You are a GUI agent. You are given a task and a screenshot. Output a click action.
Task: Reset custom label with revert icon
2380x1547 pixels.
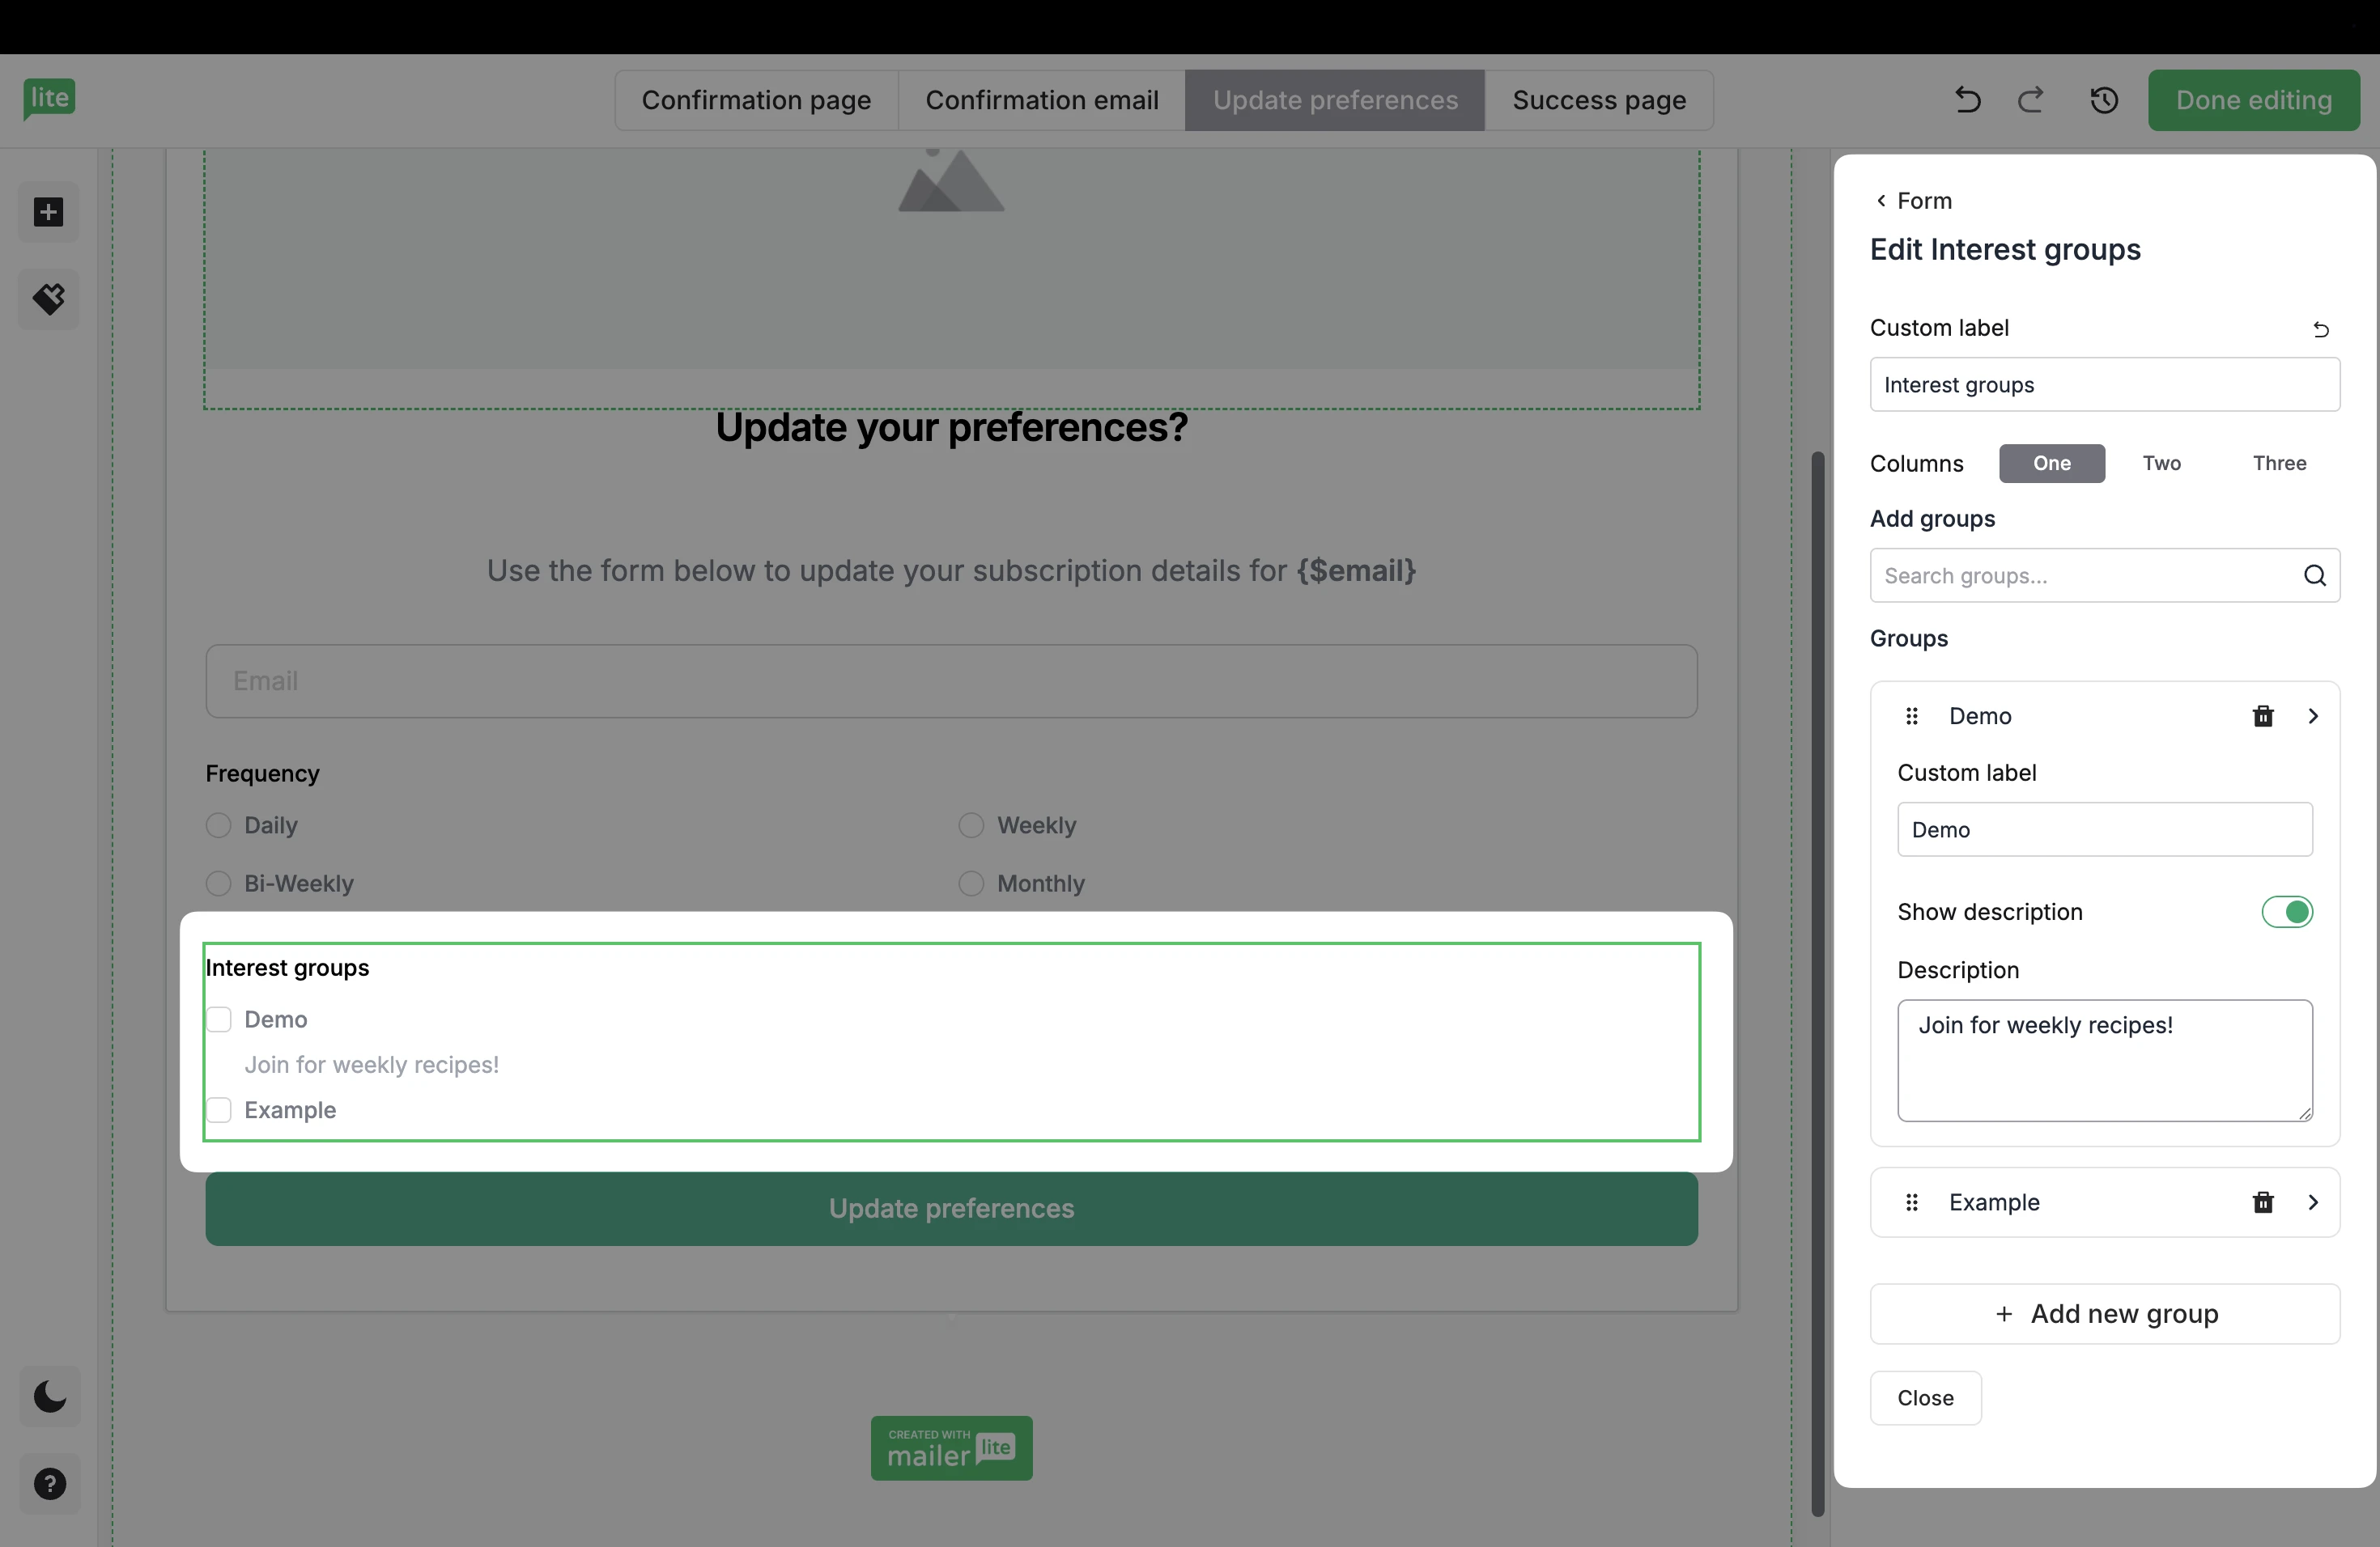pyautogui.click(x=2321, y=328)
